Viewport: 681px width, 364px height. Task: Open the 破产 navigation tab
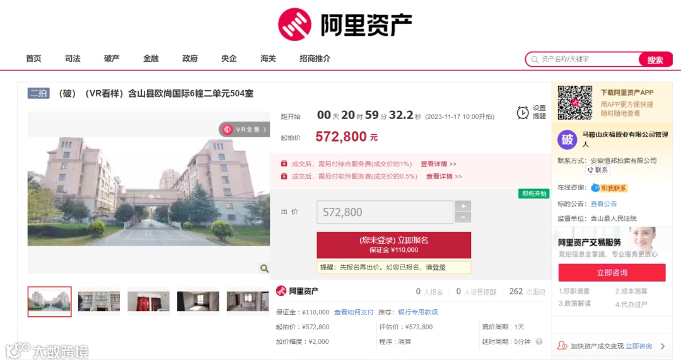[x=112, y=59]
